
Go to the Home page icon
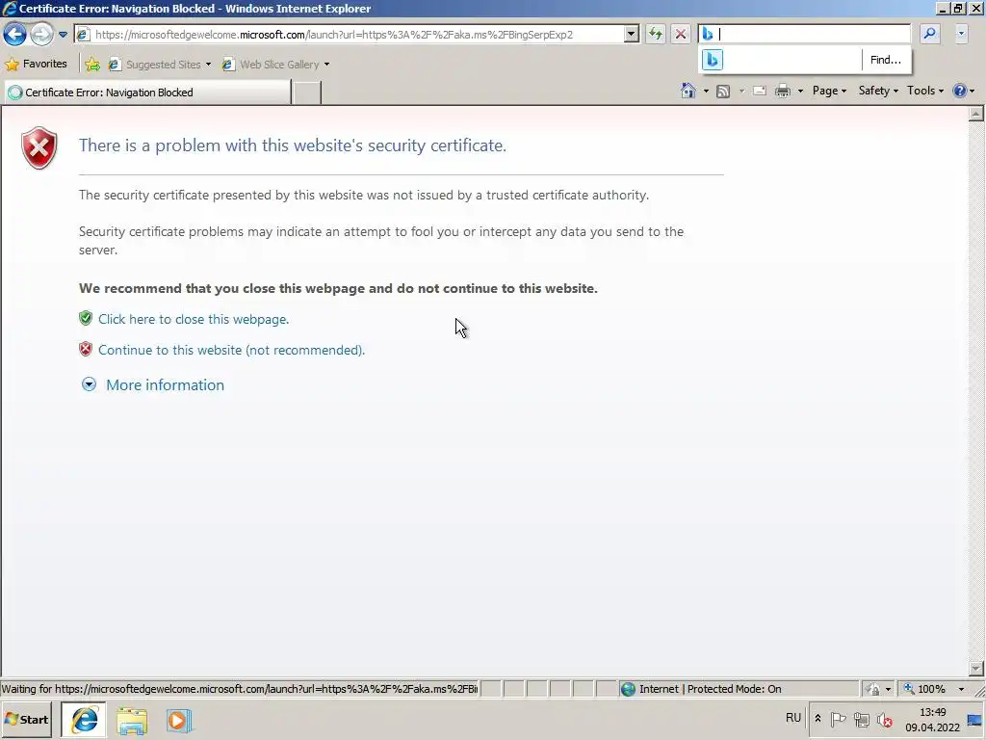click(x=688, y=91)
